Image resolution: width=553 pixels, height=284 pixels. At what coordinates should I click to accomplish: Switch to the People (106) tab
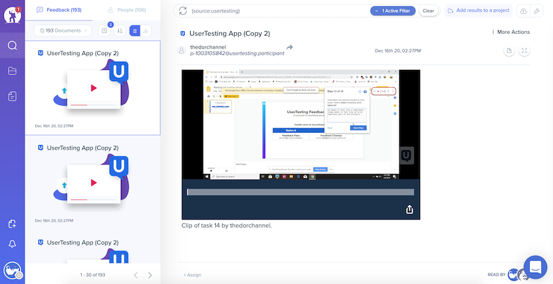pyautogui.click(x=126, y=10)
